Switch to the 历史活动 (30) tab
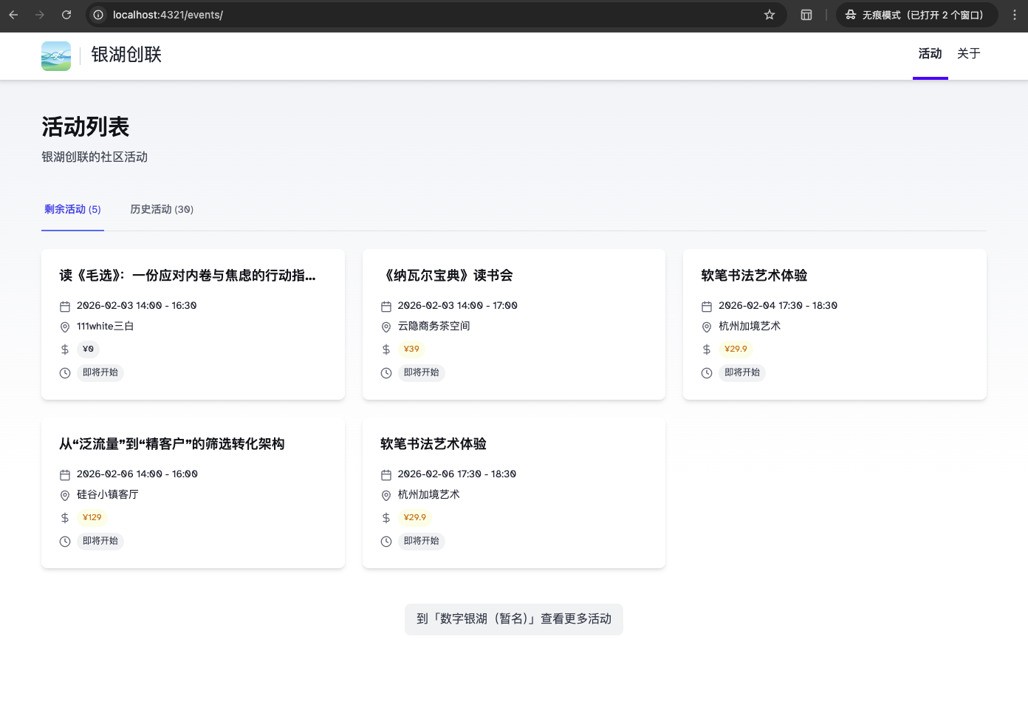This screenshot has height=713, width=1028. (162, 210)
